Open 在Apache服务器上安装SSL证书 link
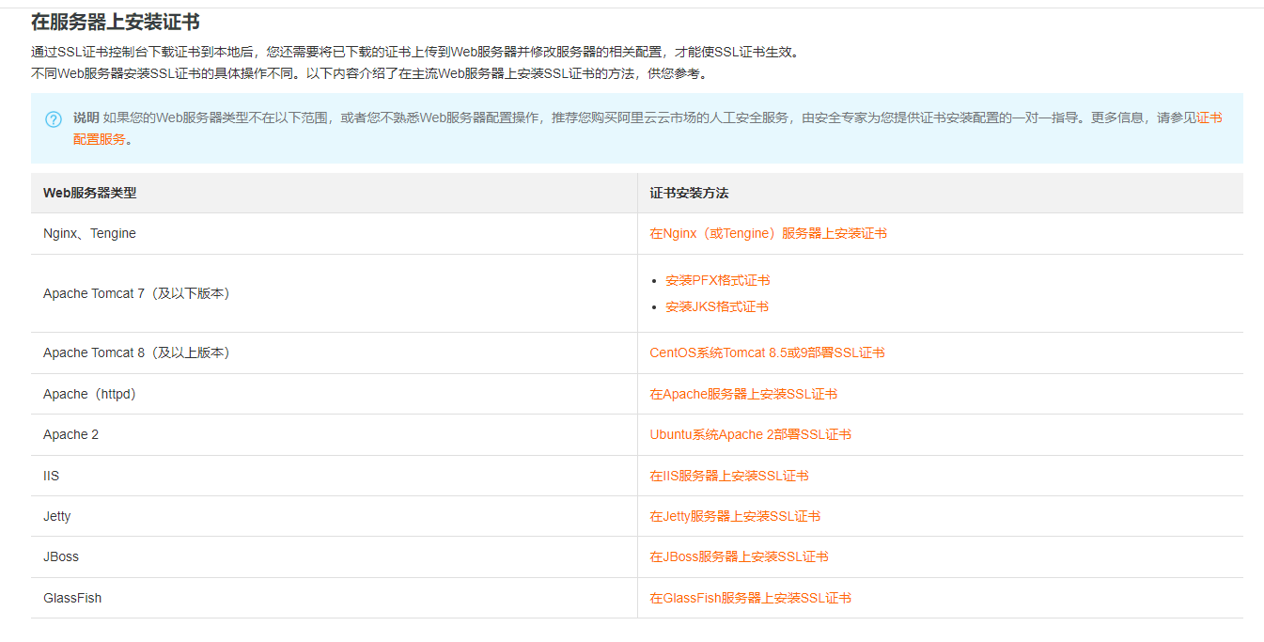This screenshot has height=642, width=1264. point(742,394)
